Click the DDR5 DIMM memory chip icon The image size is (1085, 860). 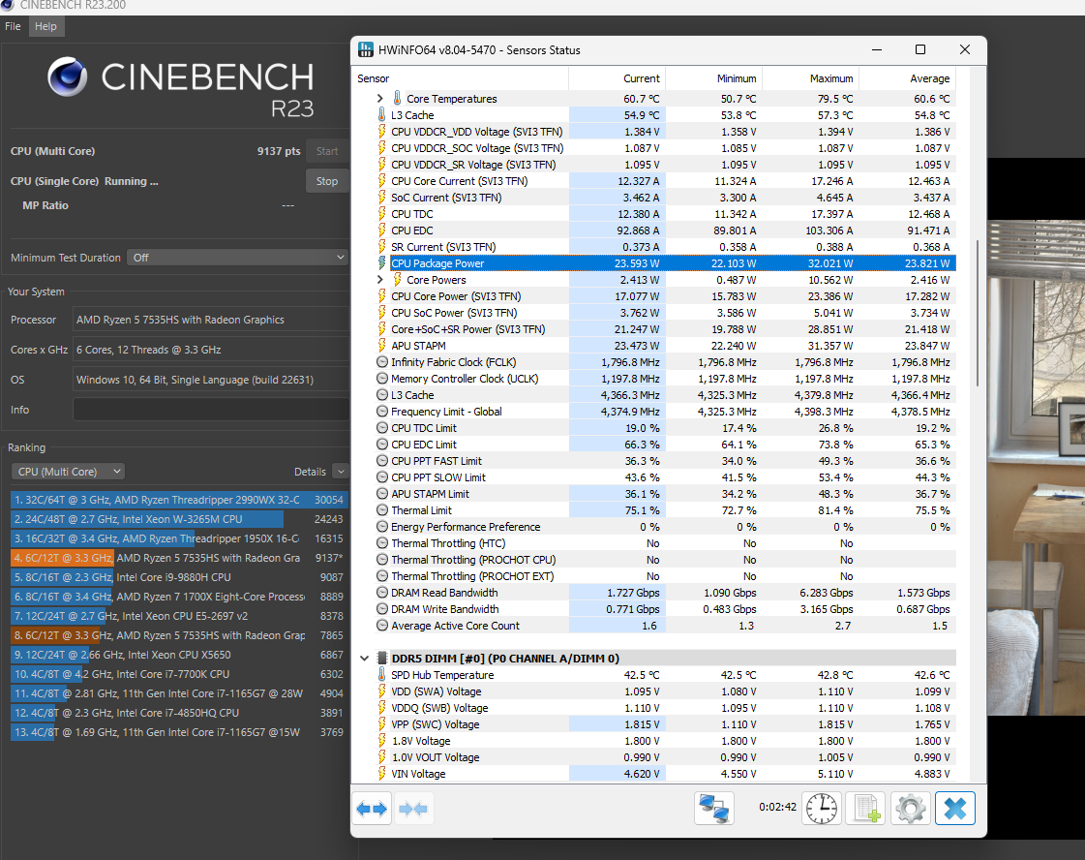pyautogui.click(x=381, y=658)
